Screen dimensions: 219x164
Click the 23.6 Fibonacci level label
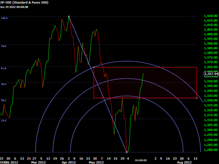coord(4,121)
